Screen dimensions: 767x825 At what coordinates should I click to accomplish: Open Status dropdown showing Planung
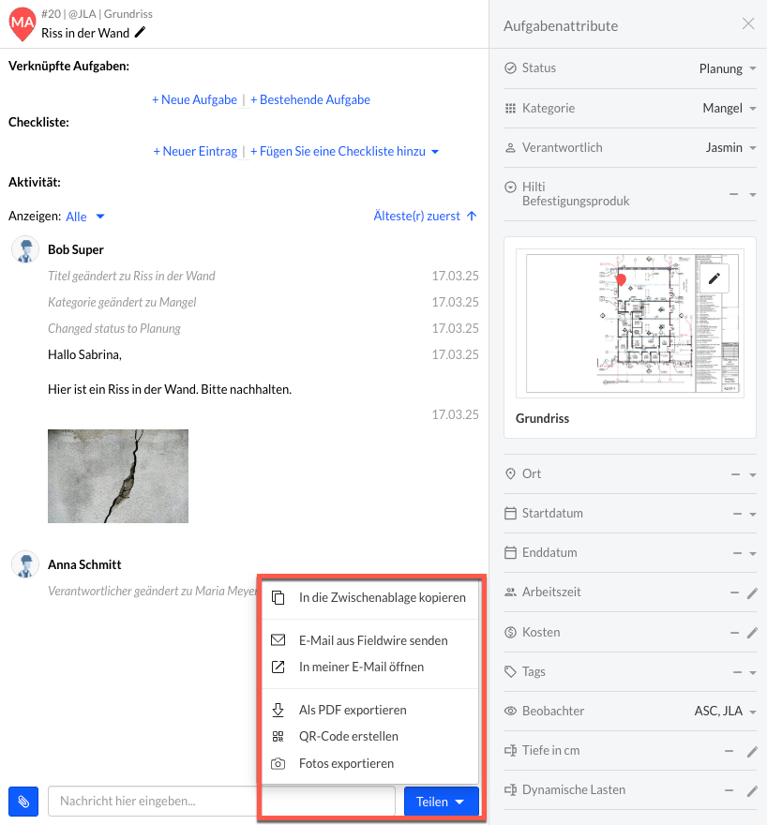tap(728, 68)
